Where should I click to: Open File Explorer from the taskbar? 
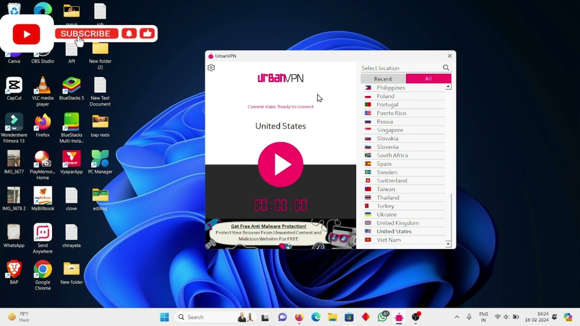point(333,317)
